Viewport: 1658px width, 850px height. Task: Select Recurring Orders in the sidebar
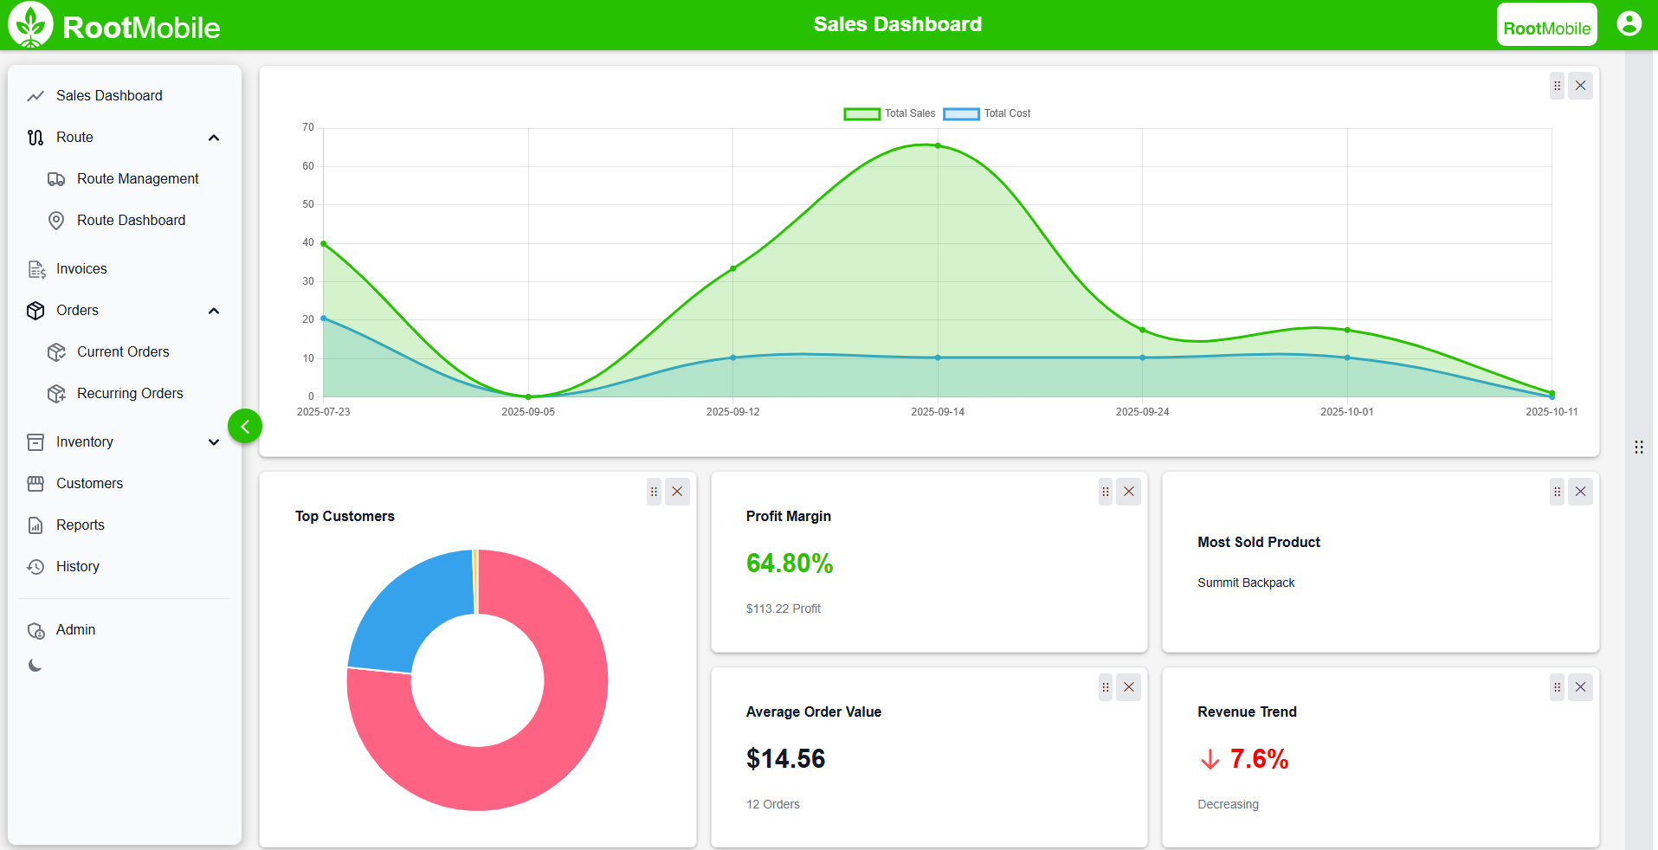coord(130,393)
